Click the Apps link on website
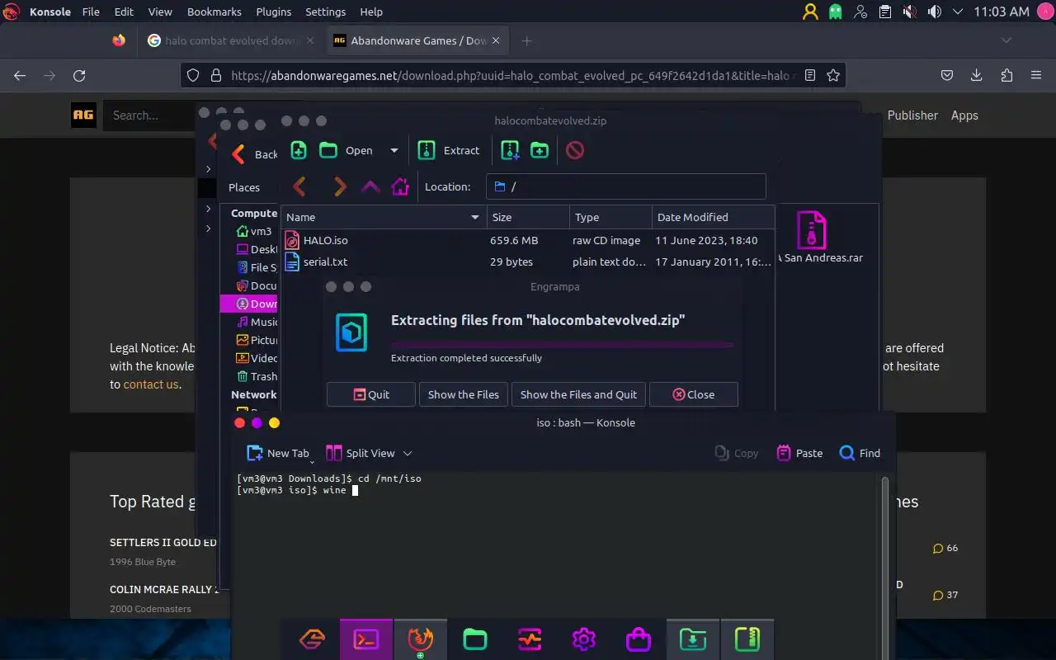1056x660 pixels. pyautogui.click(x=964, y=115)
